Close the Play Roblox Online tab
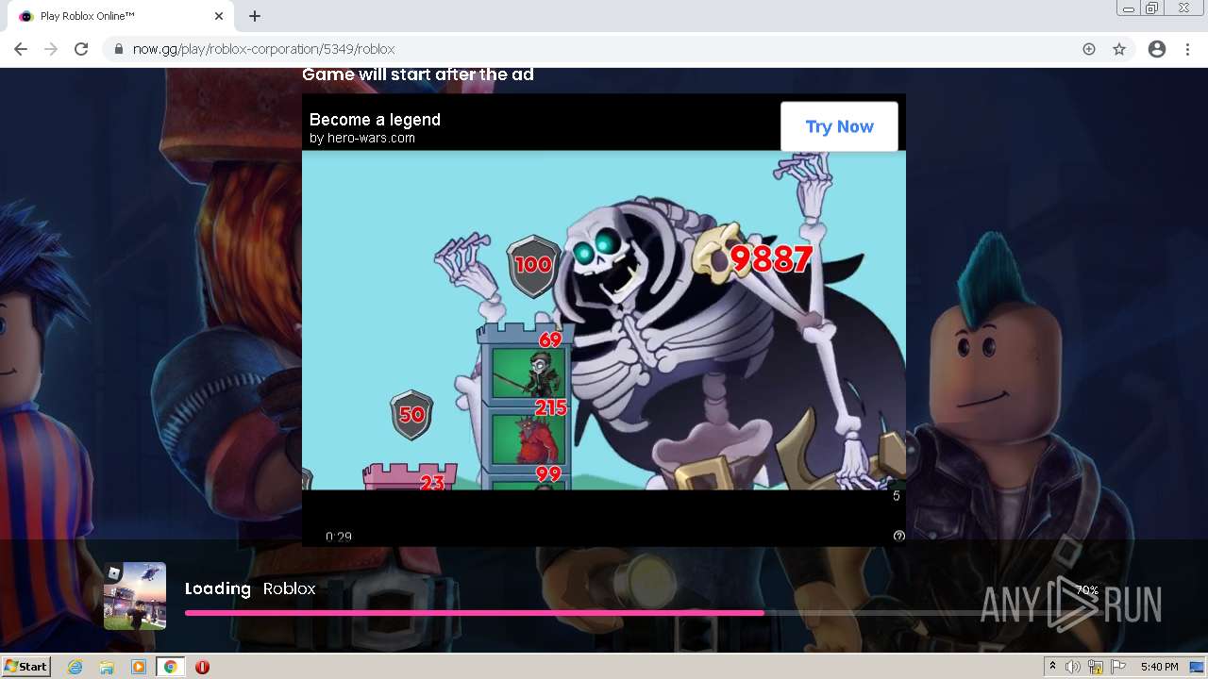 tap(219, 16)
